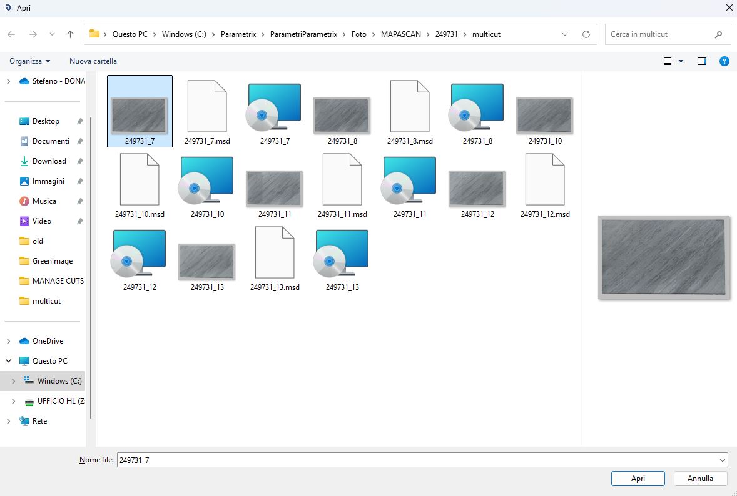Viewport: 737px width, 496px height.
Task: Click the sidebar vertical scrollbar
Action: 91,267
